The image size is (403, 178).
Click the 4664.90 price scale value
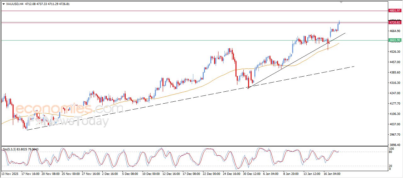click(x=395, y=31)
